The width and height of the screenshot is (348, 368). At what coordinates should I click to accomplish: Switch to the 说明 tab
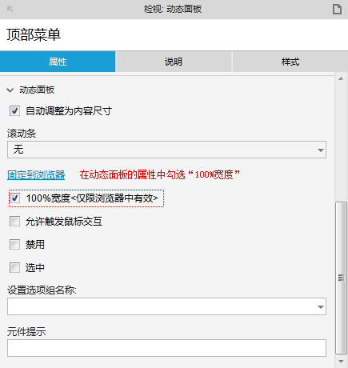(174, 62)
